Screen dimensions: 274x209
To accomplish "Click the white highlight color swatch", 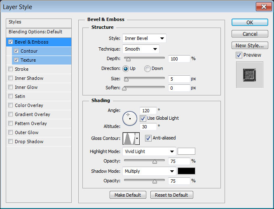I will pos(186,151).
